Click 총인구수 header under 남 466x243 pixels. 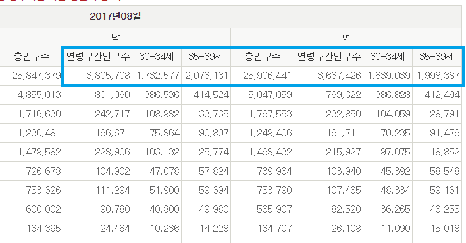[31, 57]
